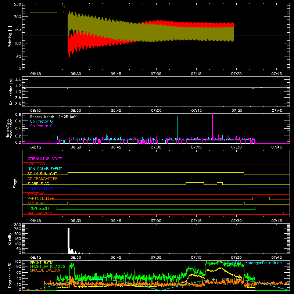Image resolution: width=294 pixels, height=294 pixels.
Task: Click the ATTENUATOR_STATE flag label
Action: 44,159
